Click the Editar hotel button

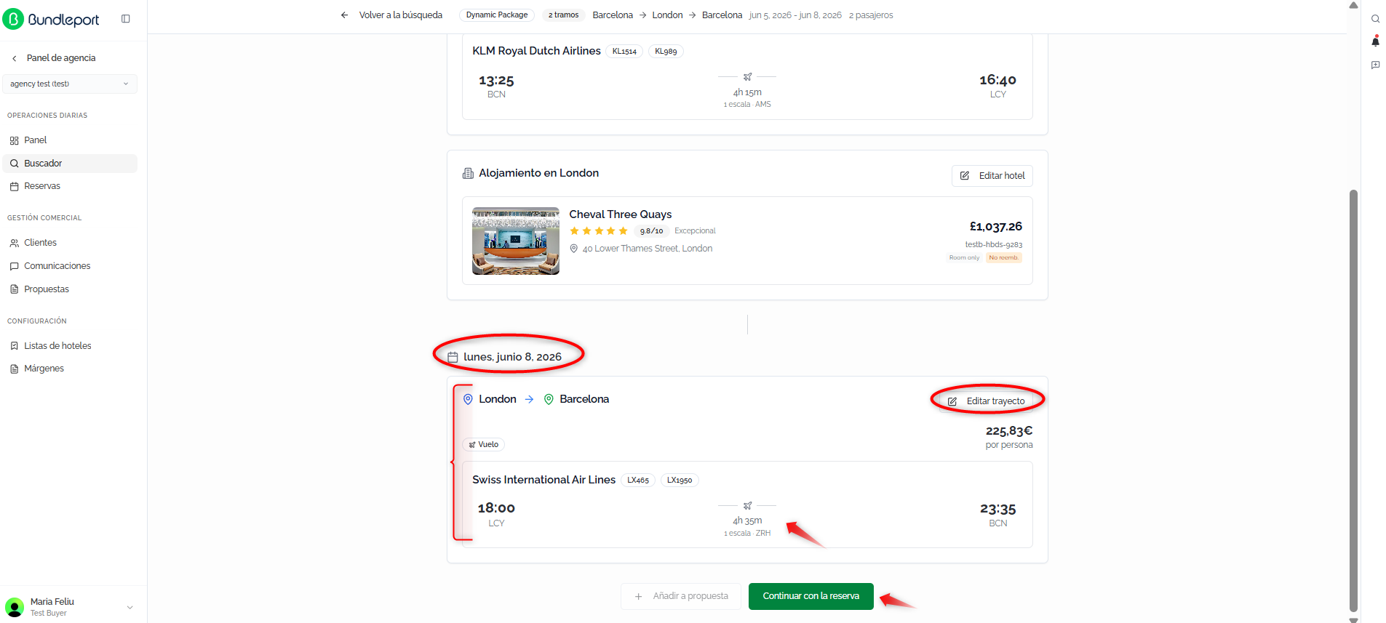point(992,176)
